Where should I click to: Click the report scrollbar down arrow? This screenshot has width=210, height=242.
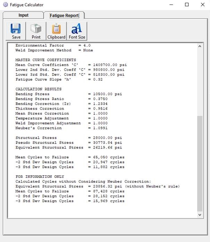pos(200,215)
